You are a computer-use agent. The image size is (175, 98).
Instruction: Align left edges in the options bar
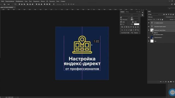28,4
